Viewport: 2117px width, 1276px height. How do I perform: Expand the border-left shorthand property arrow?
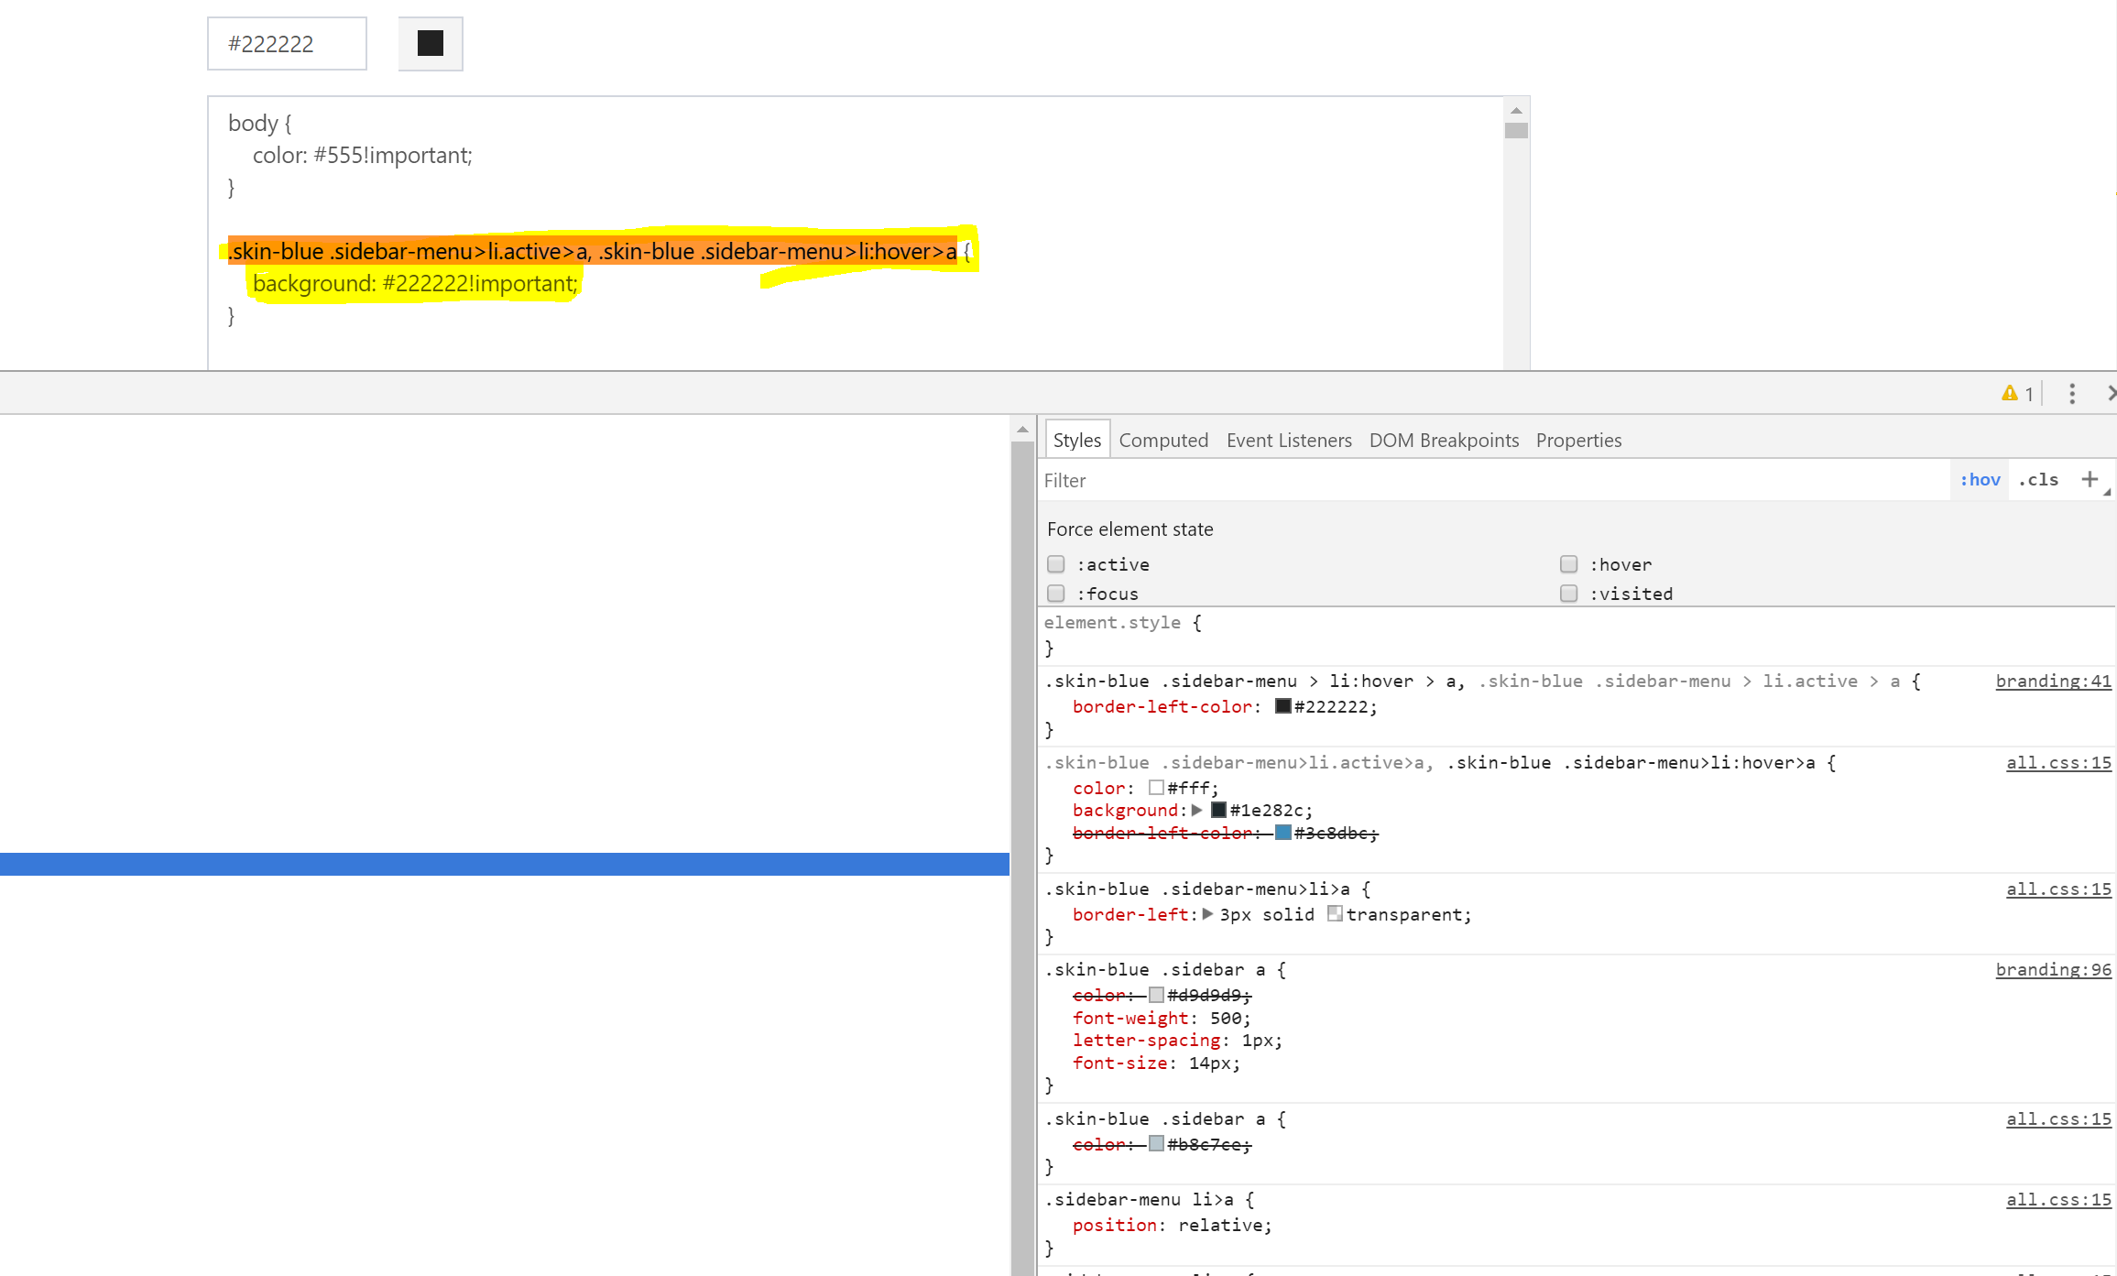pos(1207,914)
